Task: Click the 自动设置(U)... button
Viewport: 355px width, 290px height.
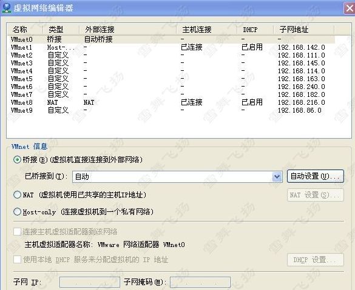Action: [x=316, y=176]
